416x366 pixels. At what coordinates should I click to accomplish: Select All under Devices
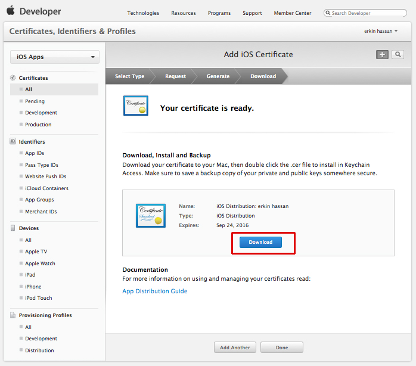28,240
